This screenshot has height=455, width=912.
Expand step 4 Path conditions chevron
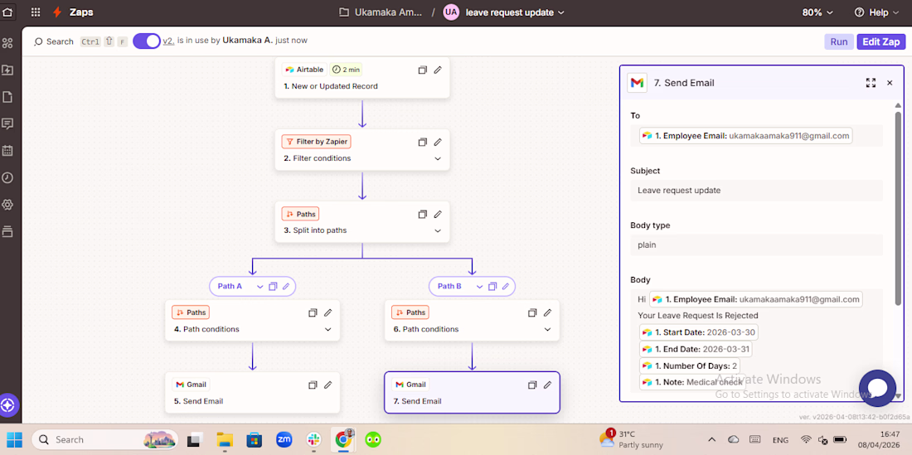pyautogui.click(x=328, y=330)
